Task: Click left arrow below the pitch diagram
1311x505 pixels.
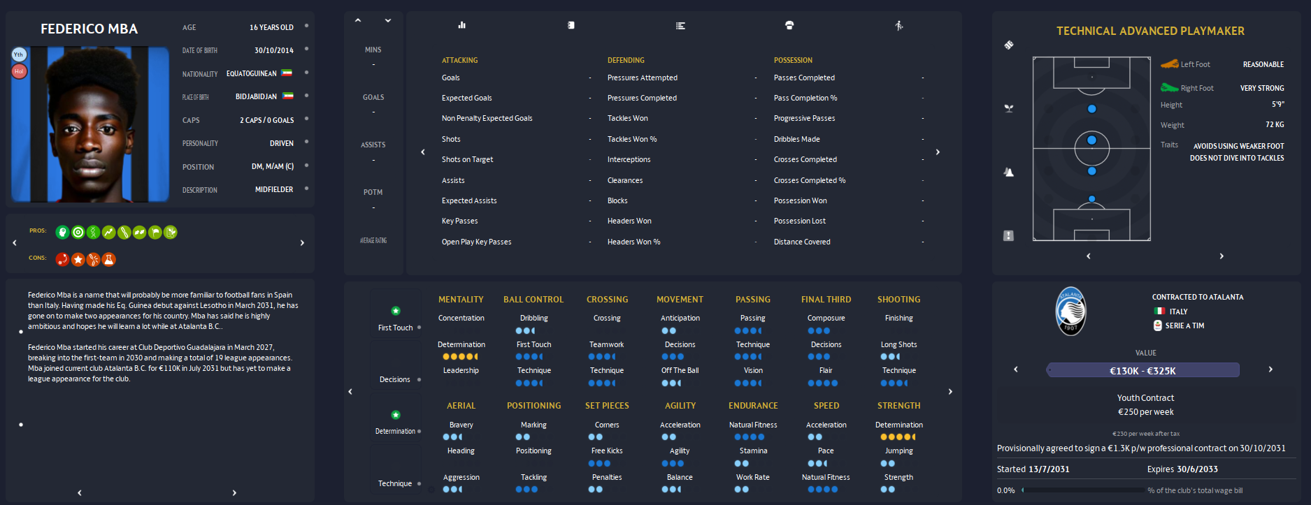Action: [1089, 256]
